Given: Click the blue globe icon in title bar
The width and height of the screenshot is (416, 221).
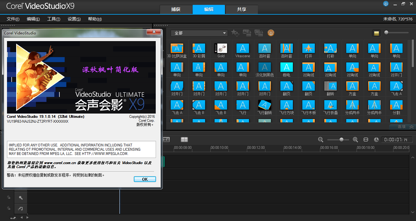Looking at the screenshot, I should 386,4.
